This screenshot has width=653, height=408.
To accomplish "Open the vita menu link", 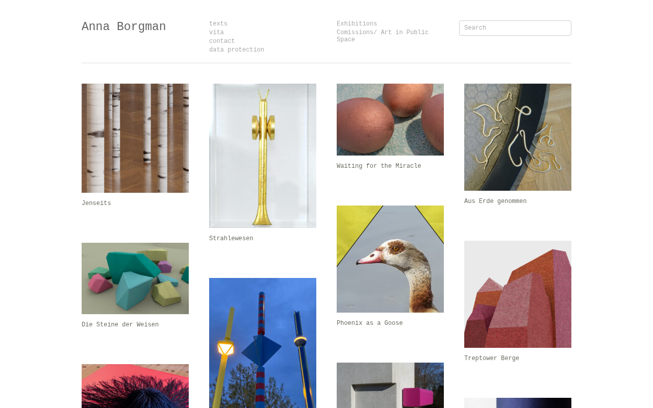I will (x=216, y=33).
